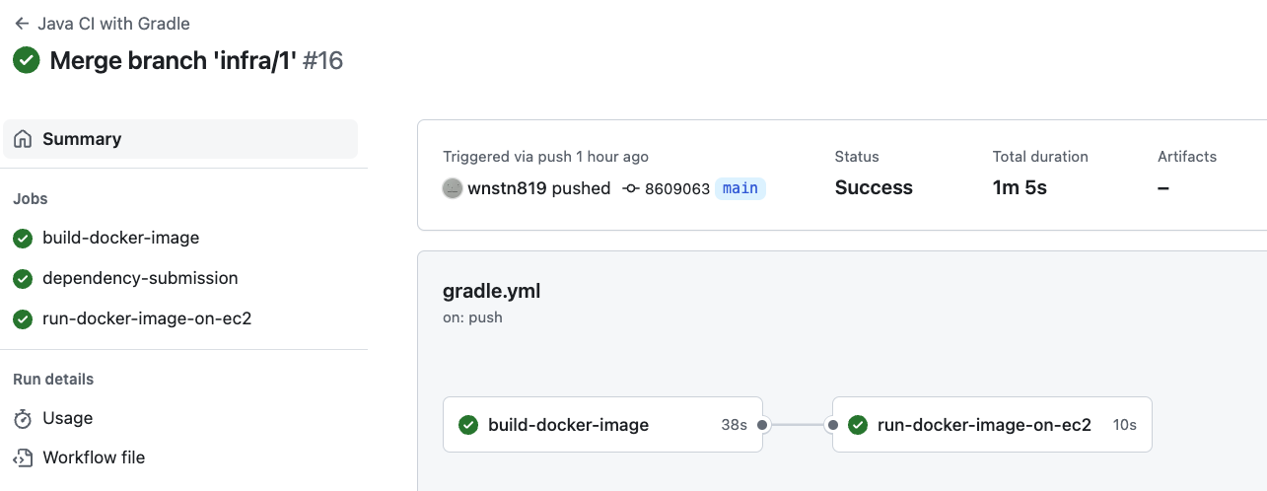Click green check beside build-docker-image in sidebar

click(x=23, y=239)
